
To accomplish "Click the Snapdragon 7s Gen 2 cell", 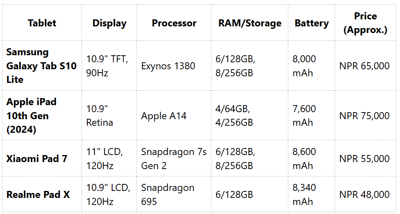I will tap(174, 159).
